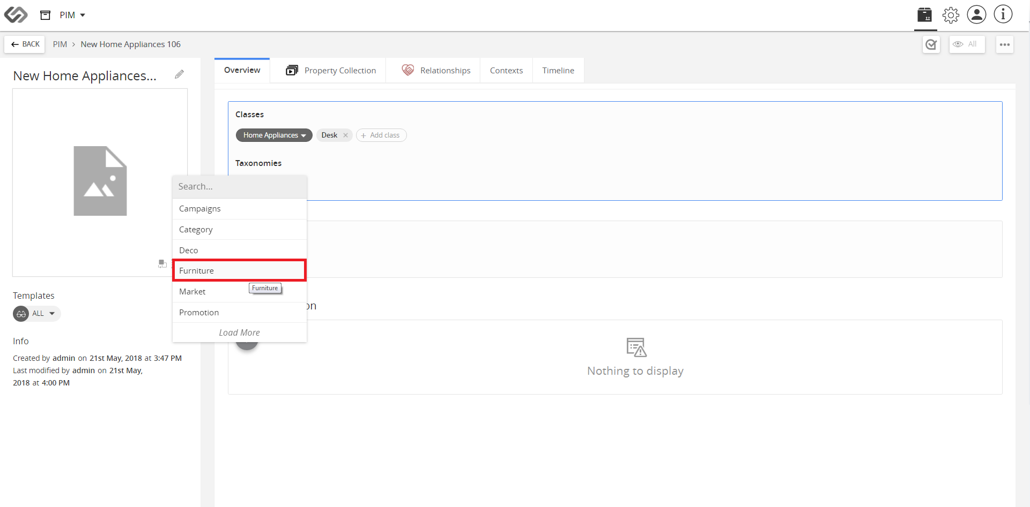This screenshot has height=507, width=1030.
Task: Open the PIM module dropdown
Action: [x=72, y=15]
